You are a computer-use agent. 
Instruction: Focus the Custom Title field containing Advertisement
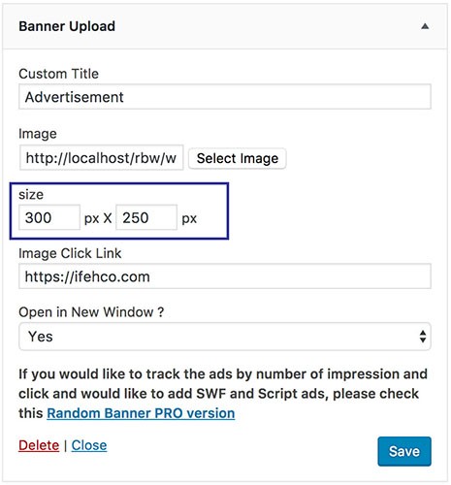point(225,97)
